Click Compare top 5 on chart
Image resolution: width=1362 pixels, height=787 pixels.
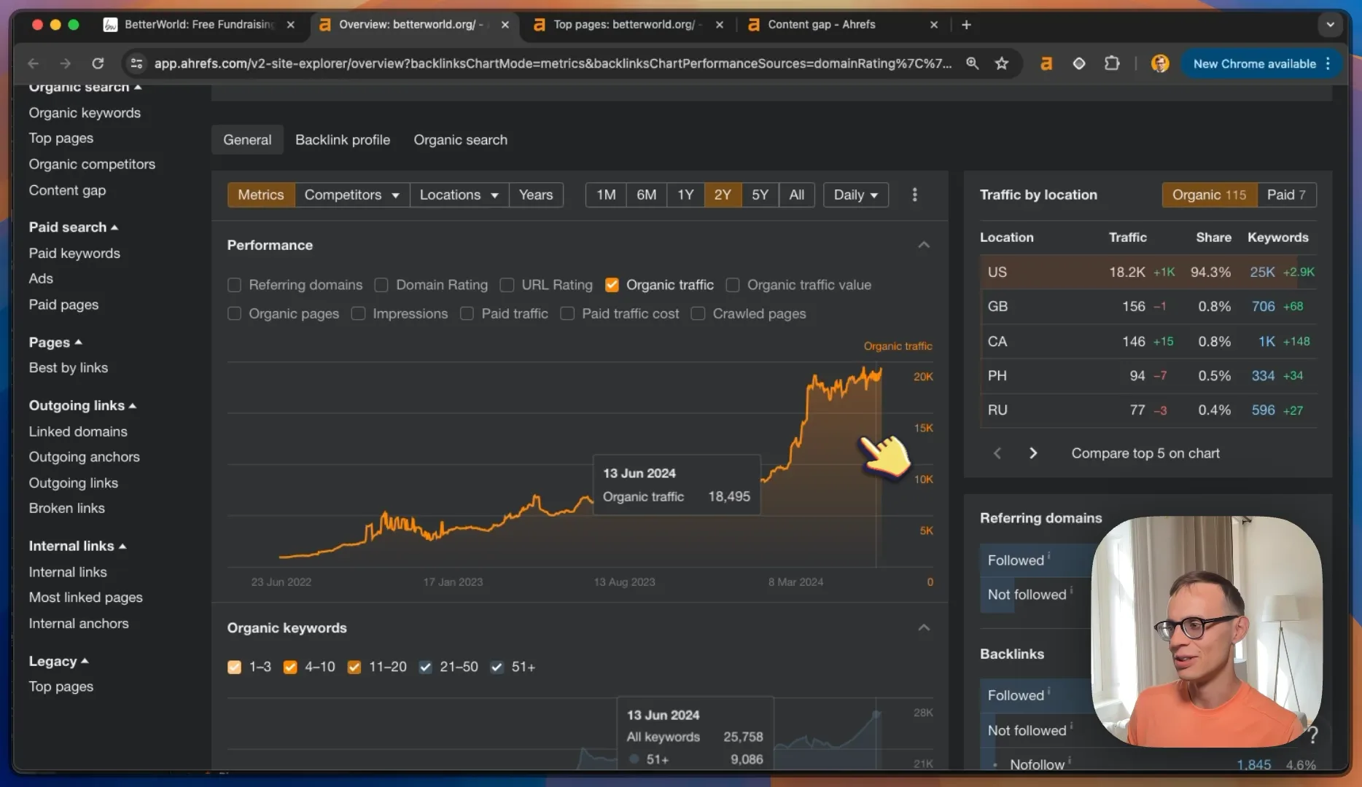1145,453
